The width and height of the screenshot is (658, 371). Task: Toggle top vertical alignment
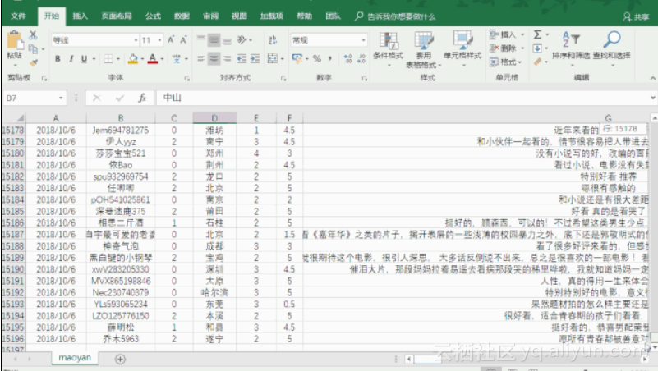pyautogui.click(x=201, y=39)
